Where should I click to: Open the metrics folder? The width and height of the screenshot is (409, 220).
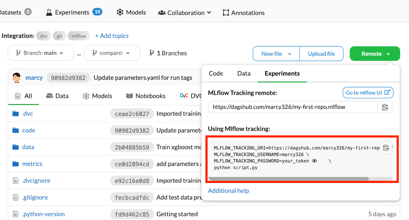pyautogui.click(x=32, y=164)
